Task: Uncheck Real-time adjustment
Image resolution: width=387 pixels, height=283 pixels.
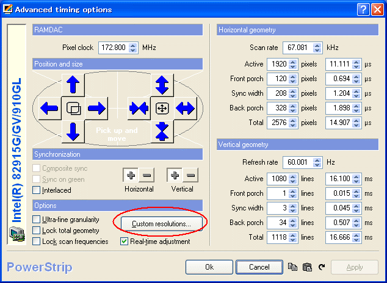Action: tap(124, 242)
